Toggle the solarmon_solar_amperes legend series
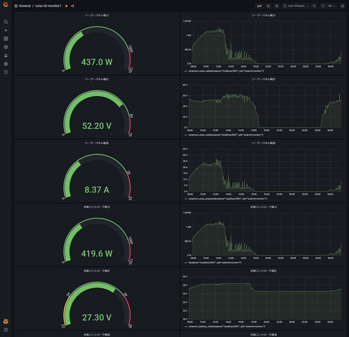This screenshot has width=349, height=337. [228, 198]
